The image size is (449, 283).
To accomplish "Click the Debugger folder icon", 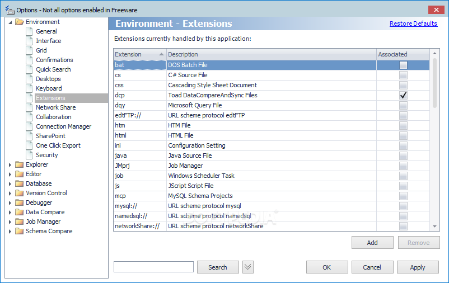I will tap(19, 202).
